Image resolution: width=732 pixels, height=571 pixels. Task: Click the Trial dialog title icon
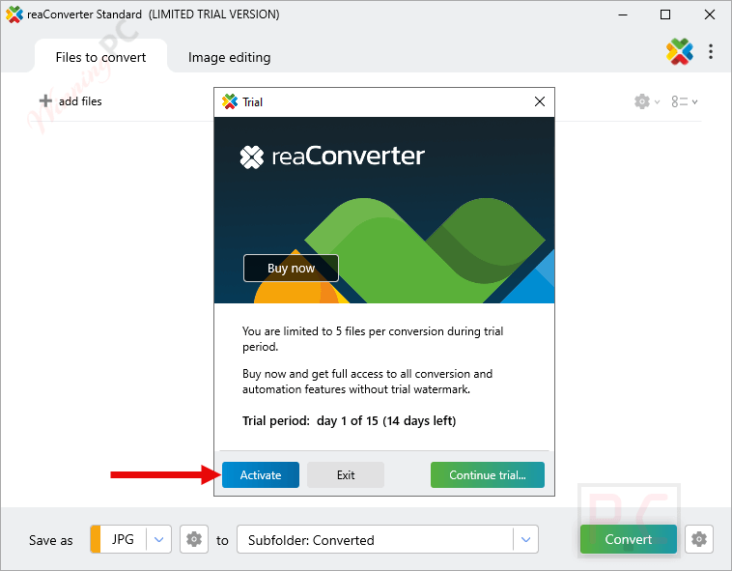click(230, 101)
